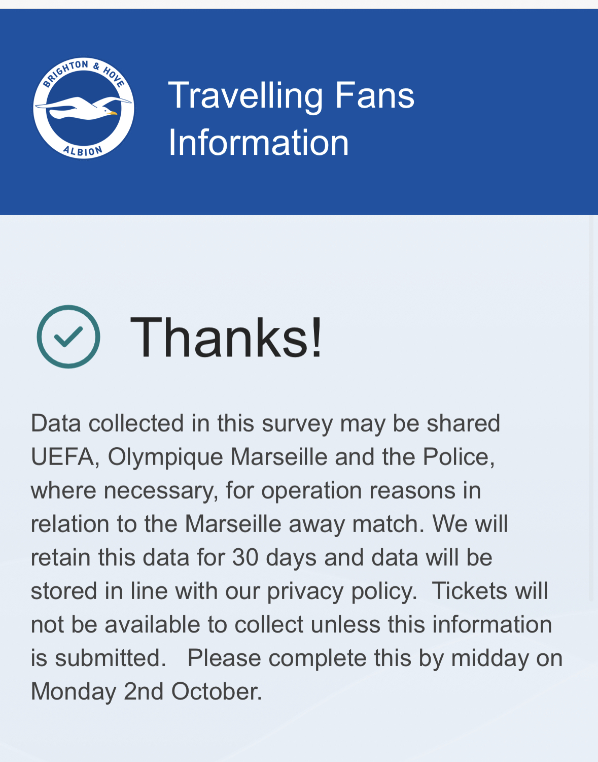Click the 'the Police' text

[438, 457]
